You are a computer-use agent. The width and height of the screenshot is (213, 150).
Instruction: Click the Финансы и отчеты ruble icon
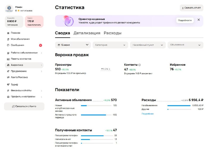click(8, 90)
